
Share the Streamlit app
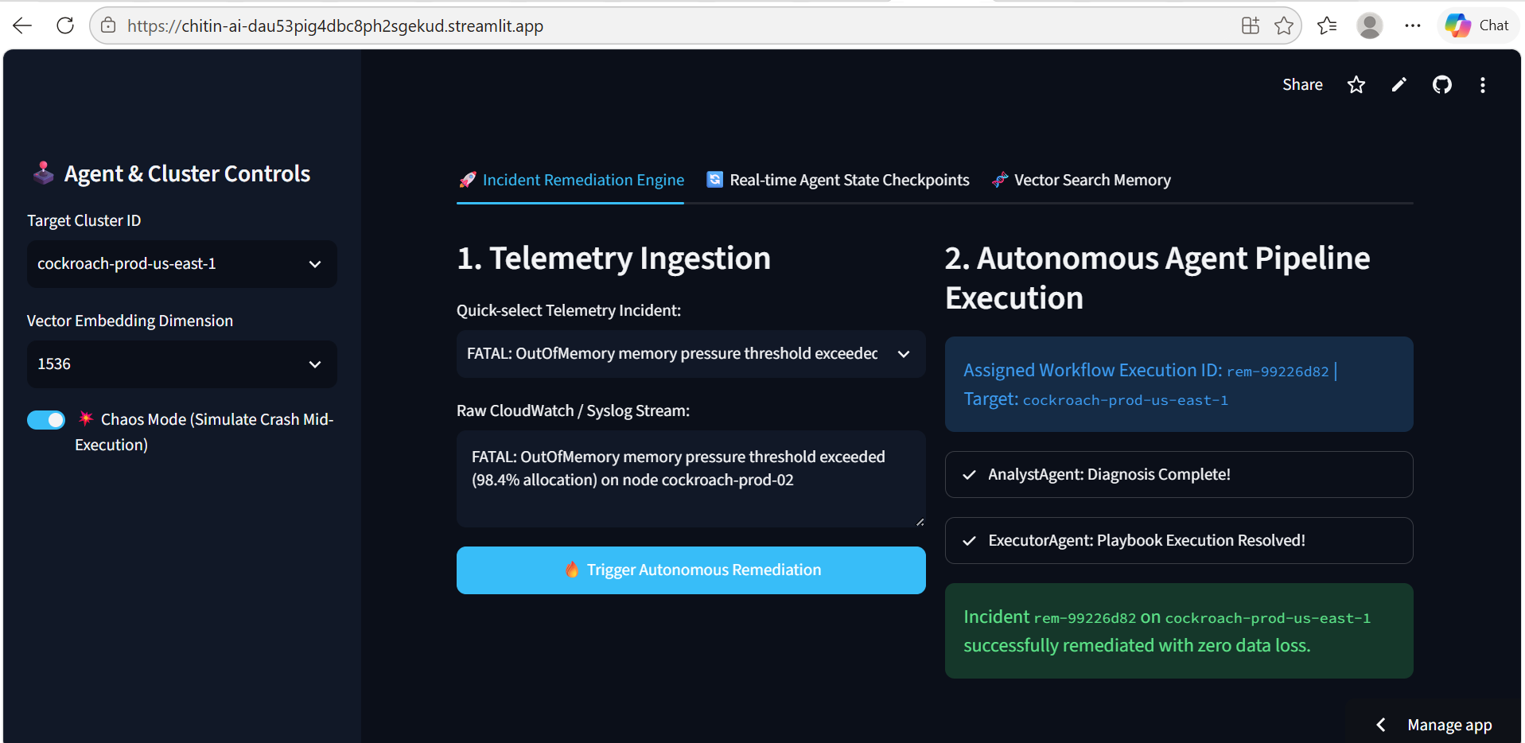(x=1302, y=84)
